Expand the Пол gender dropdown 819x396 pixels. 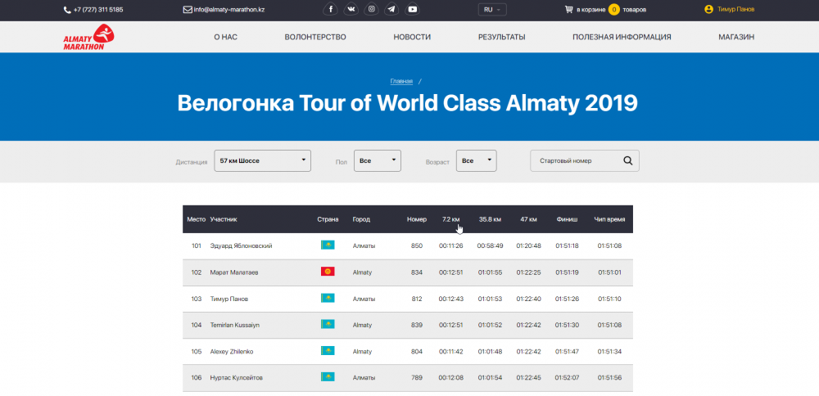click(x=378, y=161)
